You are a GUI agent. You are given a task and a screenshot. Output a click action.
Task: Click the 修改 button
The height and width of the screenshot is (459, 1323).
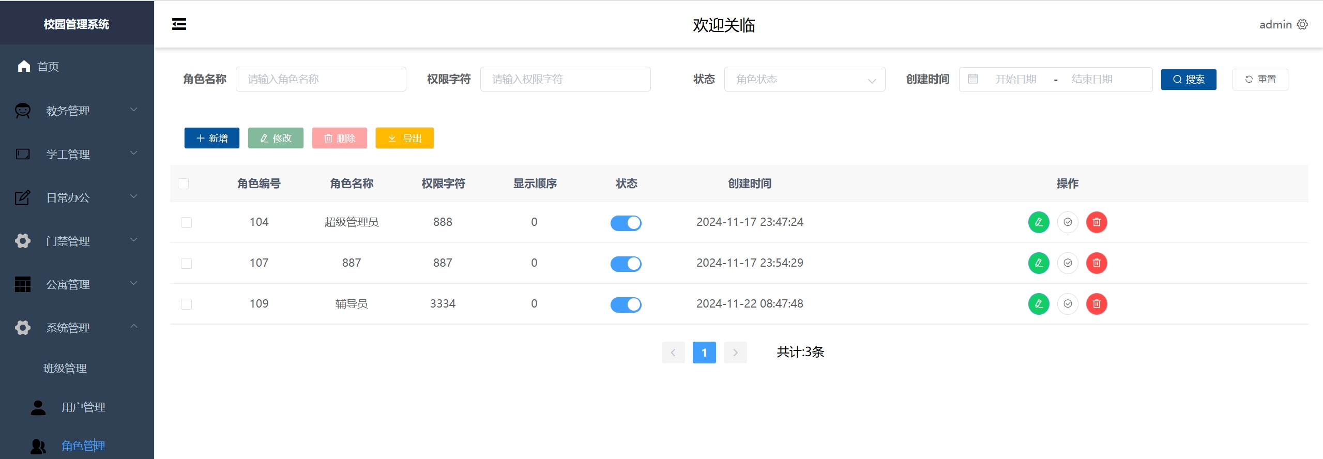276,138
